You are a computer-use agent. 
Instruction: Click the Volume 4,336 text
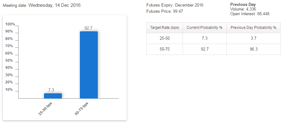click(x=243, y=9)
